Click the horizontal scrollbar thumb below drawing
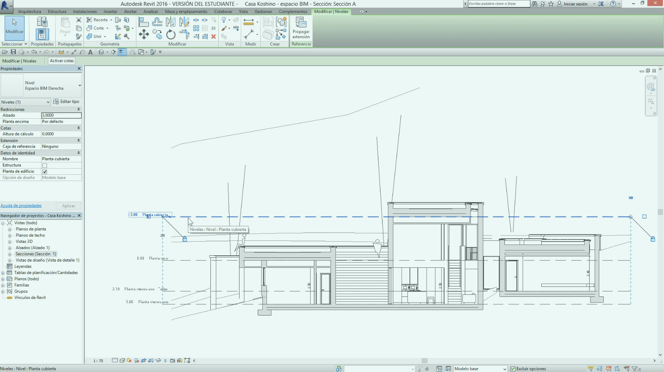The height and width of the screenshot is (372, 664). click(x=425, y=361)
